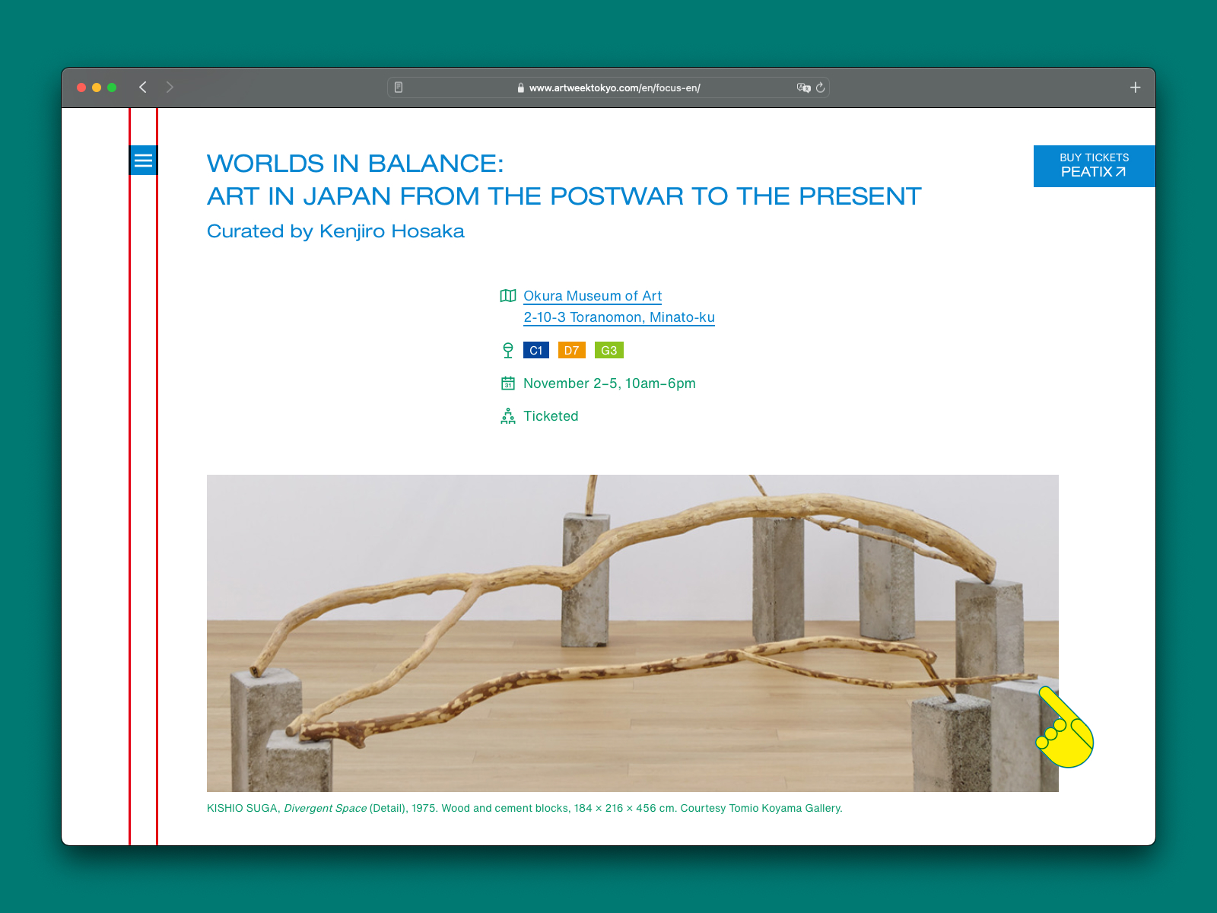
Task: Open Okura Museum of Art link
Action: [x=592, y=296]
